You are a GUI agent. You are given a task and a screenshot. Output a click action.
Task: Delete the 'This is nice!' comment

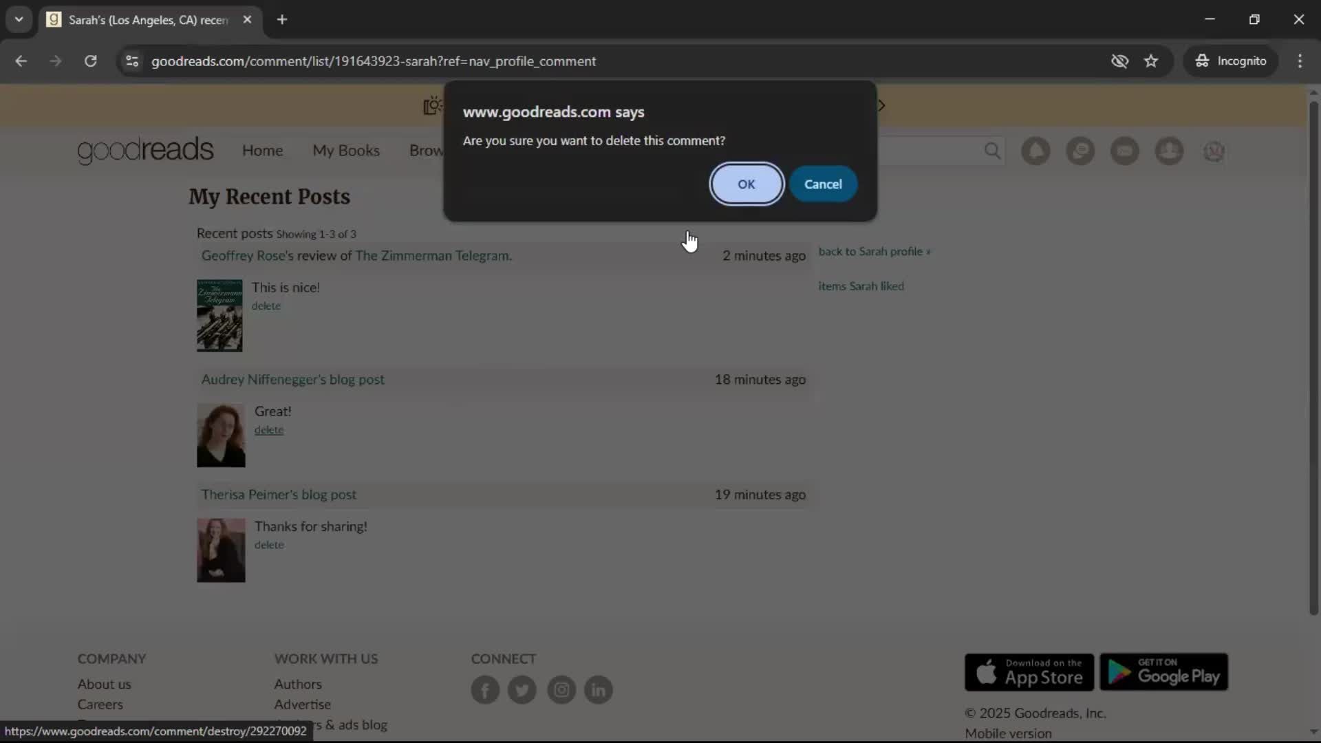tap(266, 306)
